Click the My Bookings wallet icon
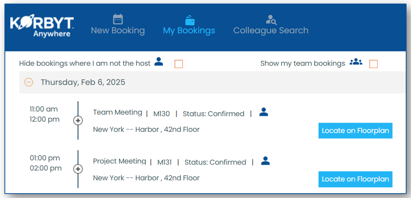 tap(190, 20)
